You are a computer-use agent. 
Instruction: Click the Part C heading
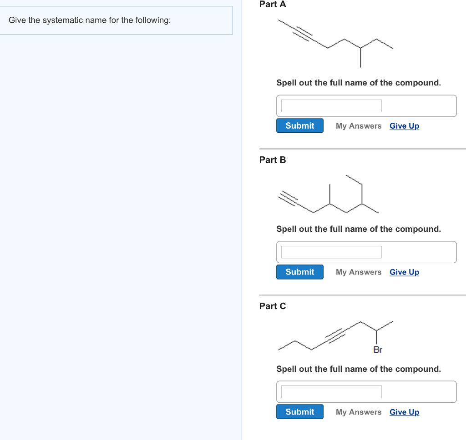click(272, 306)
